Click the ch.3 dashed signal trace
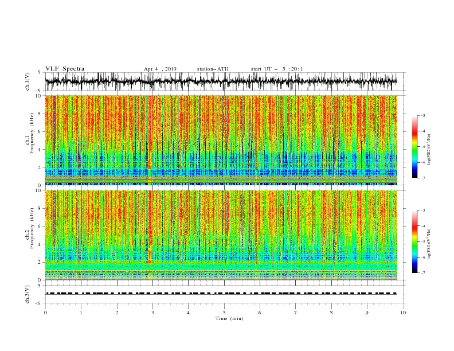Image resolution: width=454 pixels, height=351 pixels. pos(221,294)
